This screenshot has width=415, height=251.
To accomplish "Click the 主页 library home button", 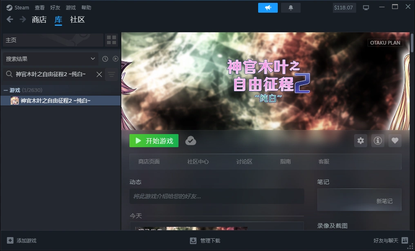I will (x=53, y=40).
